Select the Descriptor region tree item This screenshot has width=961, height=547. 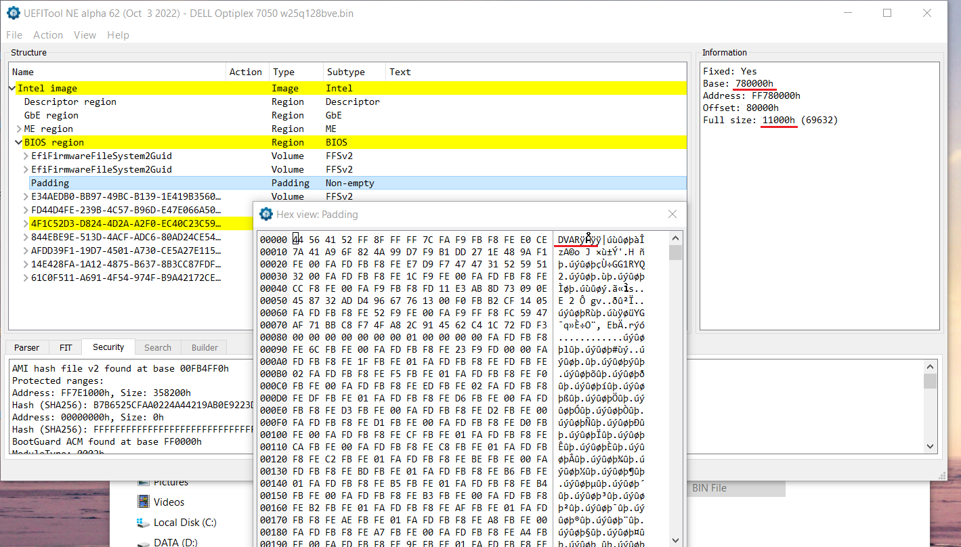pos(70,102)
